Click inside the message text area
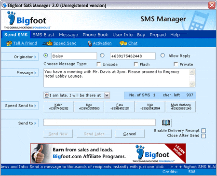The image size is (217, 176). [117, 78]
